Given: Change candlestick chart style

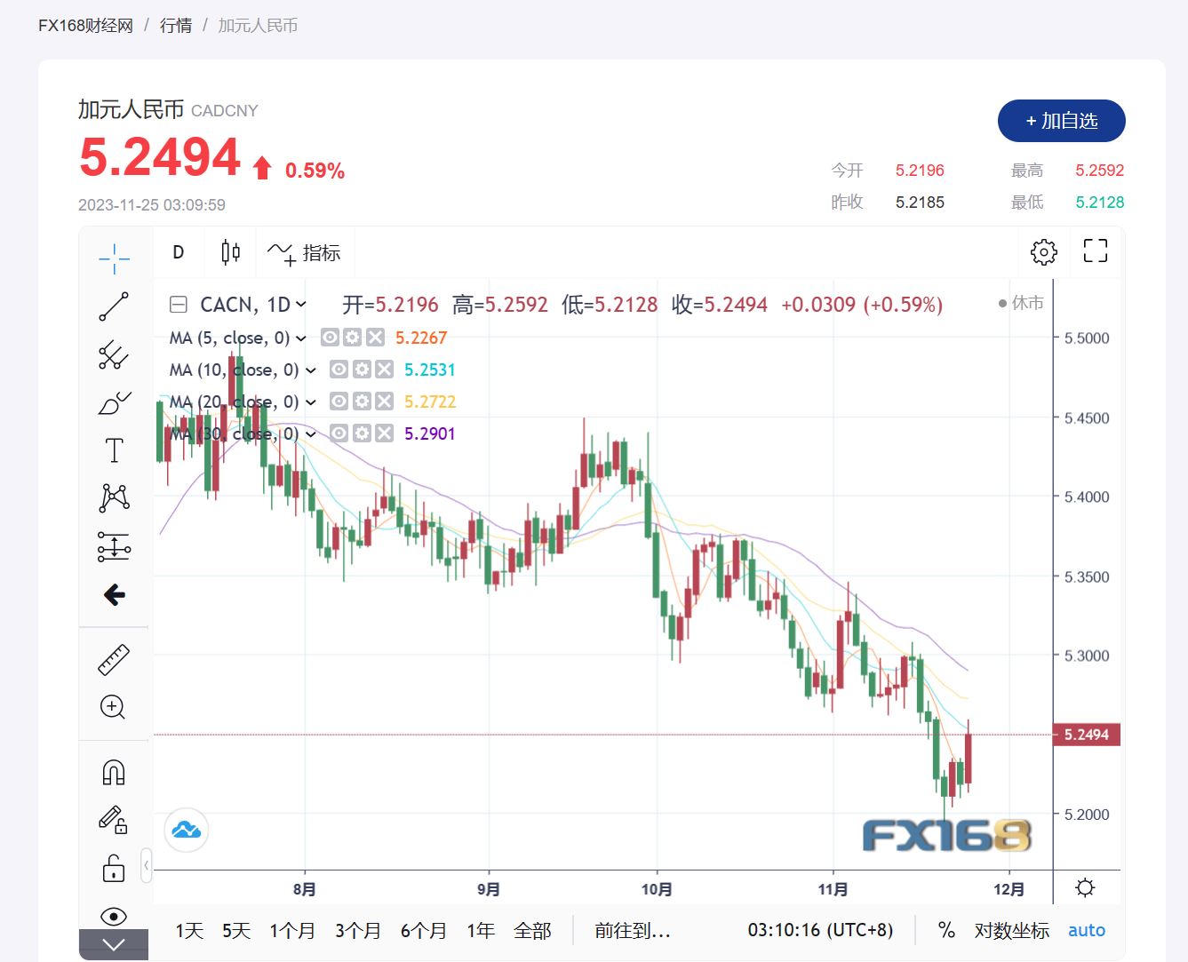Looking at the screenshot, I should tap(230, 252).
